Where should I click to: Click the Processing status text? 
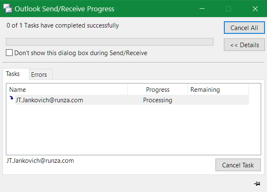tap(157, 100)
